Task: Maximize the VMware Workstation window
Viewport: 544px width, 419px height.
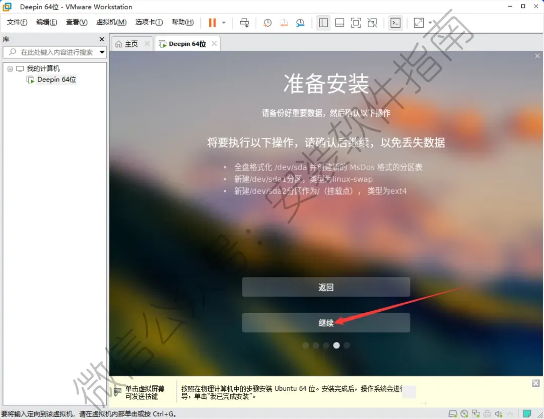Action: coord(523,6)
